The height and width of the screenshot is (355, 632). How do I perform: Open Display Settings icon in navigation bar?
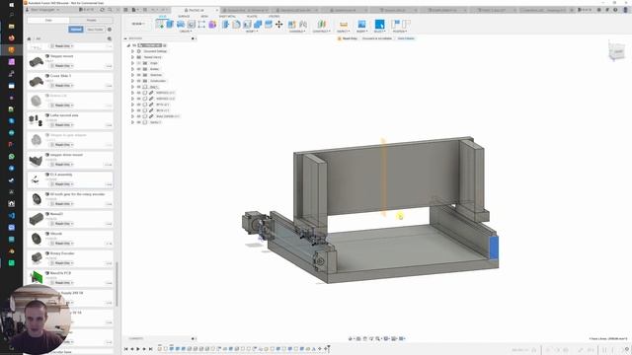(x=386, y=338)
